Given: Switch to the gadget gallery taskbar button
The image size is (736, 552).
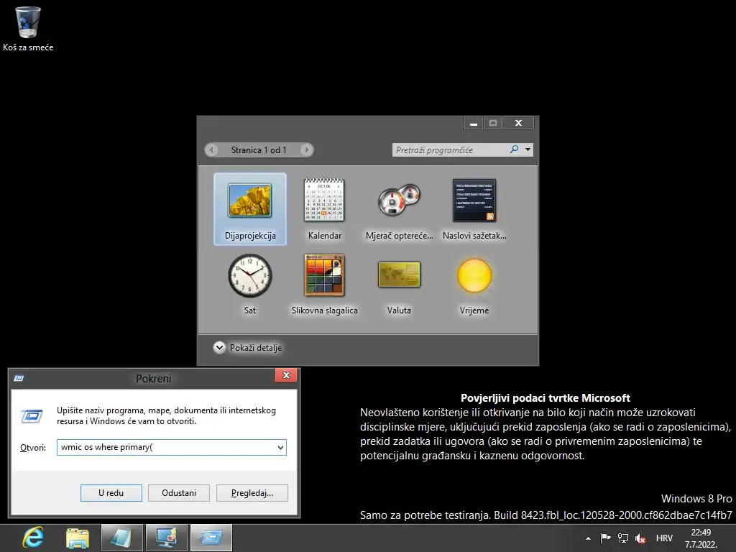Looking at the screenshot, I should [167, 538].
